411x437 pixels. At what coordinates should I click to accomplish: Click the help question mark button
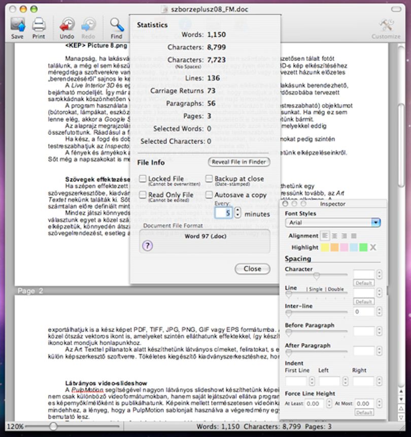pyautogui.click(x=148, y=246)
